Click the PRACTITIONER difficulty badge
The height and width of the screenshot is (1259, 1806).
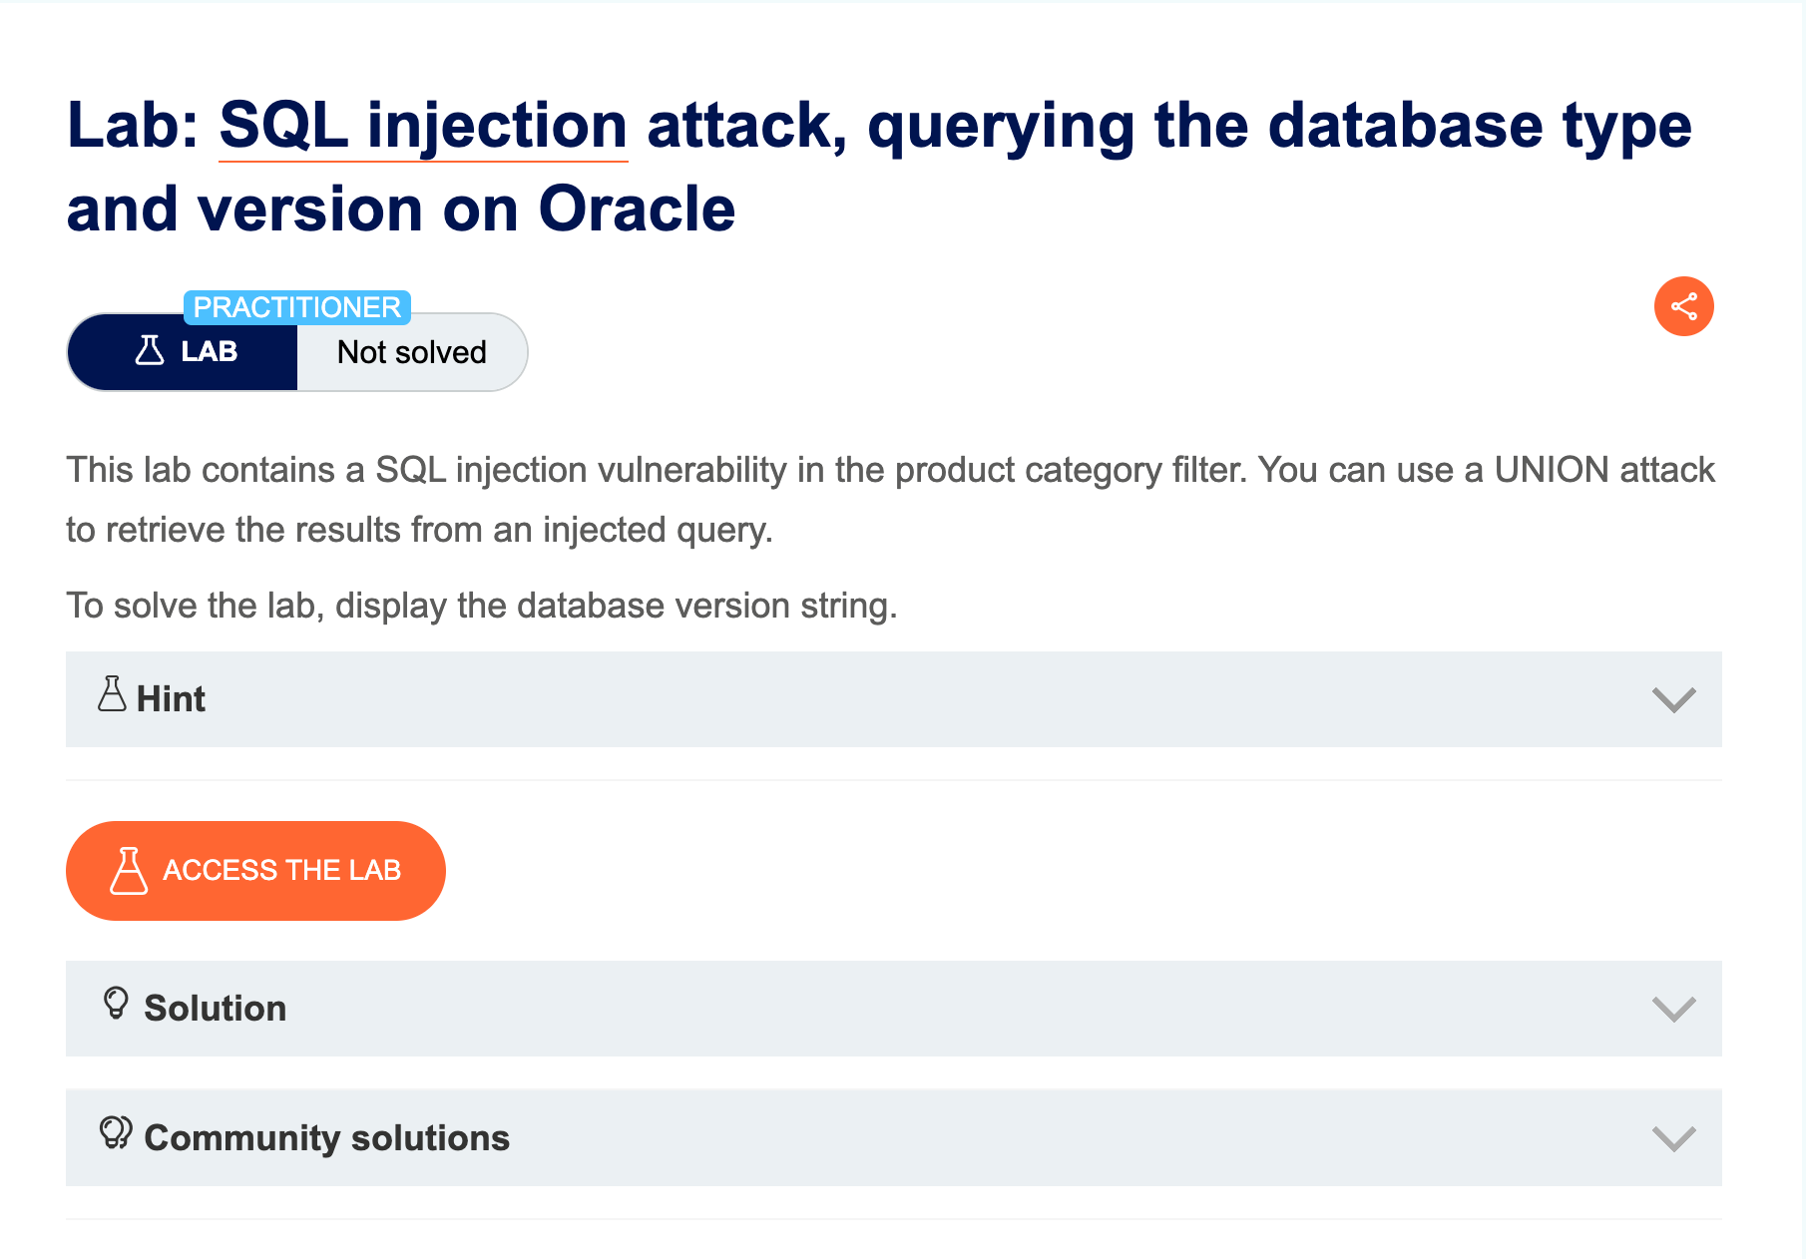coord(297,307)
